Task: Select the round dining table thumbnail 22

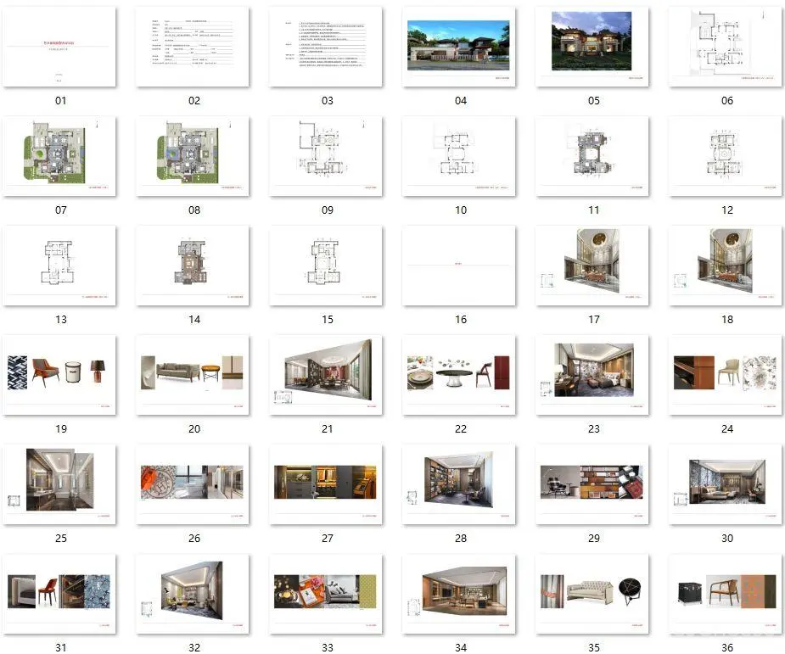Action: pyautogui.click(x=460, y=374)
